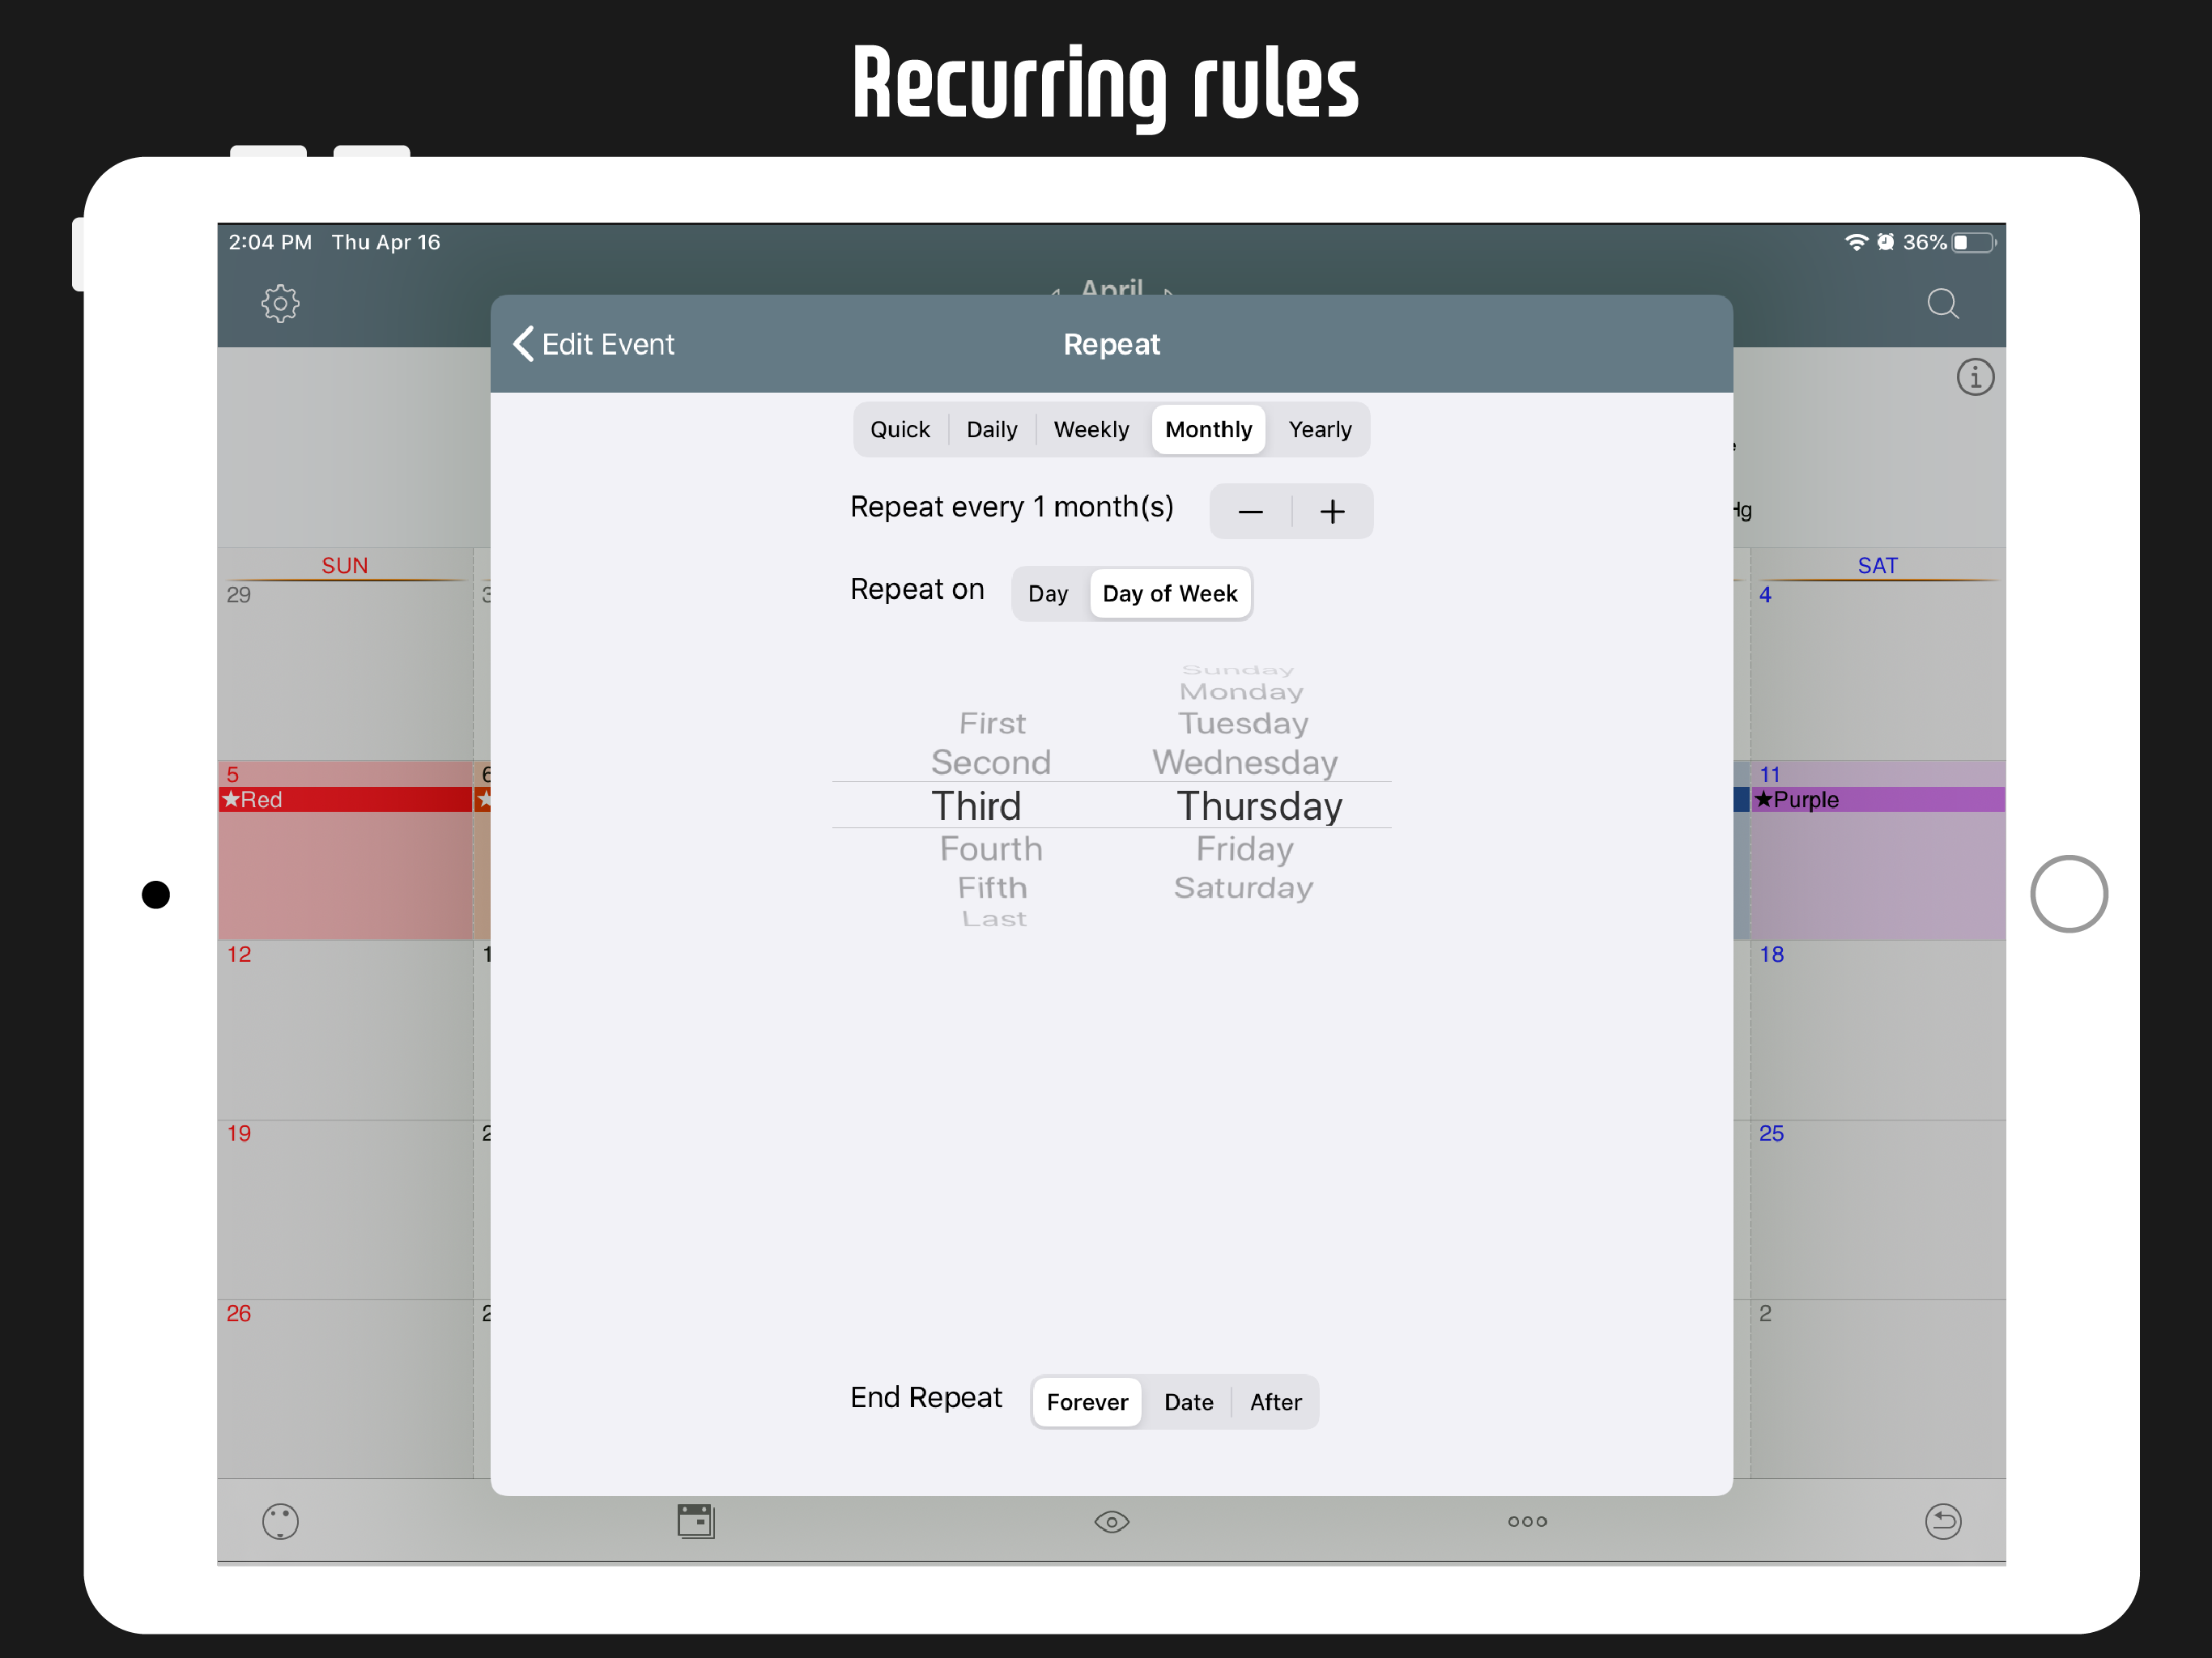This screenshot has width=2212, height=1658.
Task: Open the info circle icon
Action: (x=1974, y=378)
